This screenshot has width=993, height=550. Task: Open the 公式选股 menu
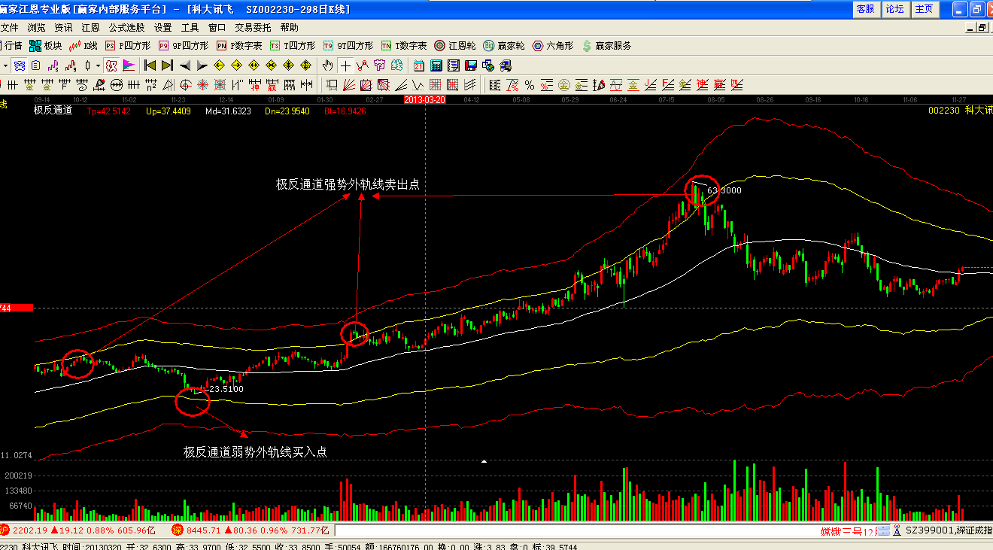tap(126, 27)
